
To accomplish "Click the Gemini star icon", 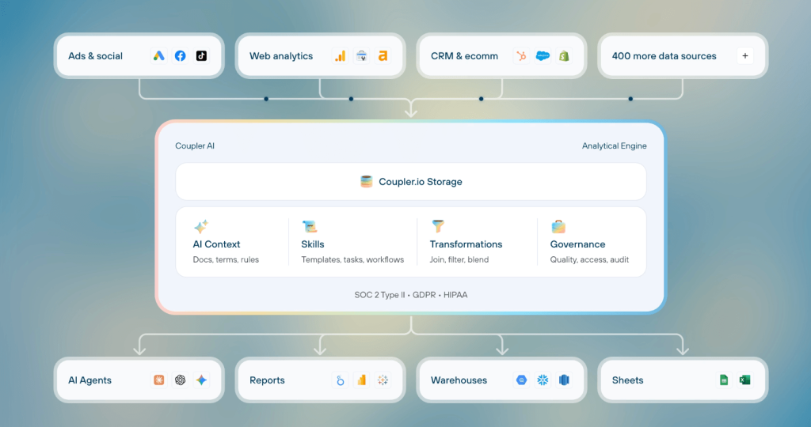I will [201, 380].
